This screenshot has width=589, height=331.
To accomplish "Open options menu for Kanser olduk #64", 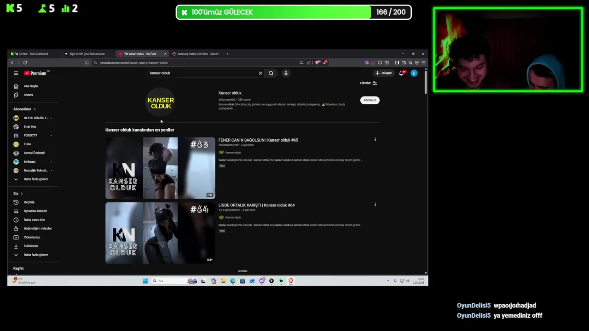I will 375,205.
